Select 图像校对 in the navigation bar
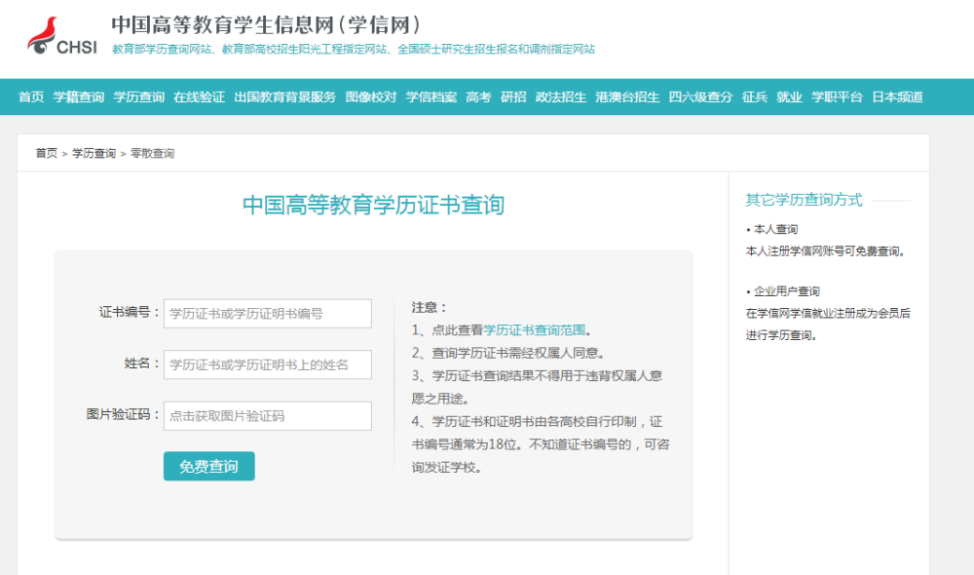The width and height of the screenshot is (974, 575). (370, 97)
